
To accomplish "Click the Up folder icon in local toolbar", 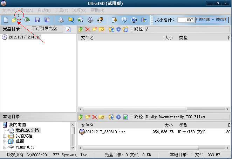I will [x=81, y=117].
